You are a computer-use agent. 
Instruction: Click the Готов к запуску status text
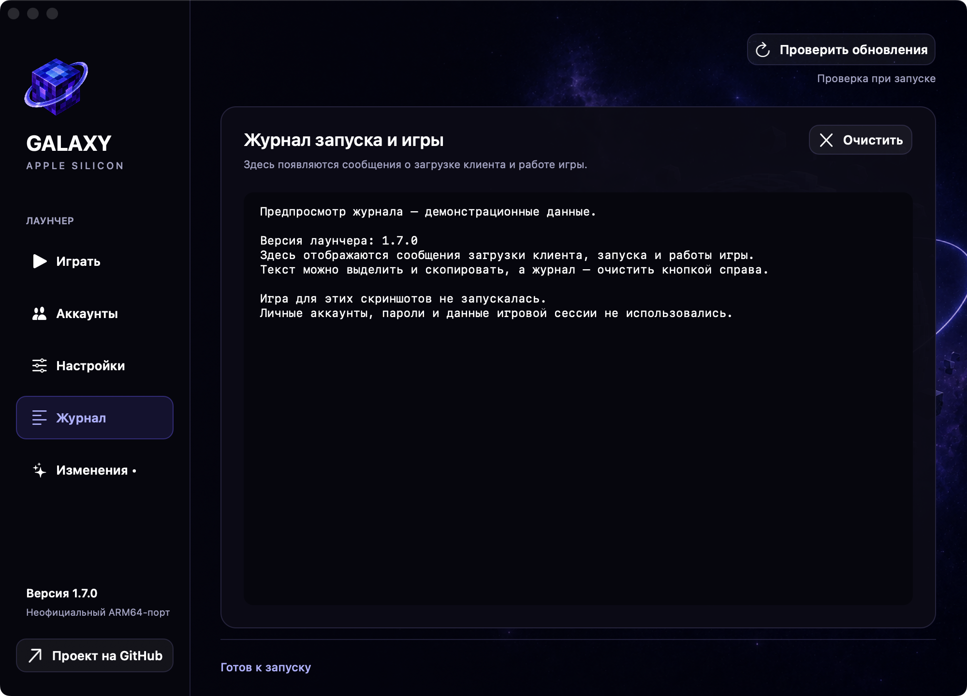click(x=265, y=667)
